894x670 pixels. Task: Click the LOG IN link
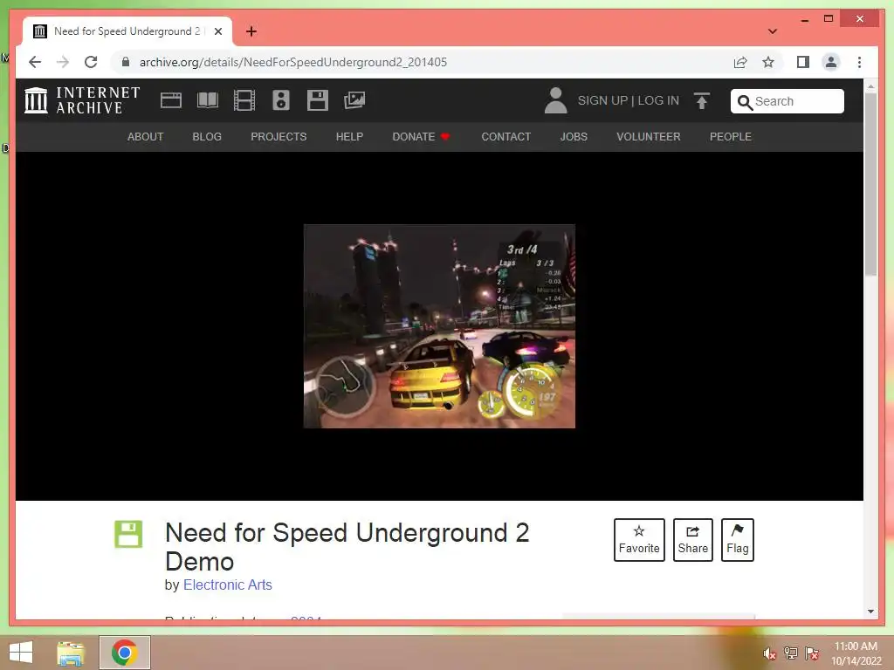tap(658, 100)
